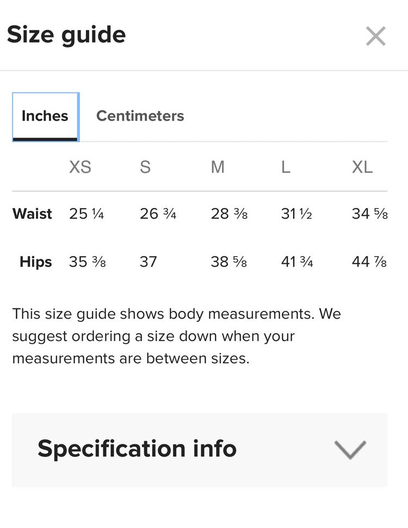Click the Hips row label
Viewport: 408px width, 528px height.
pyautogui.click(x=36, y=262)
